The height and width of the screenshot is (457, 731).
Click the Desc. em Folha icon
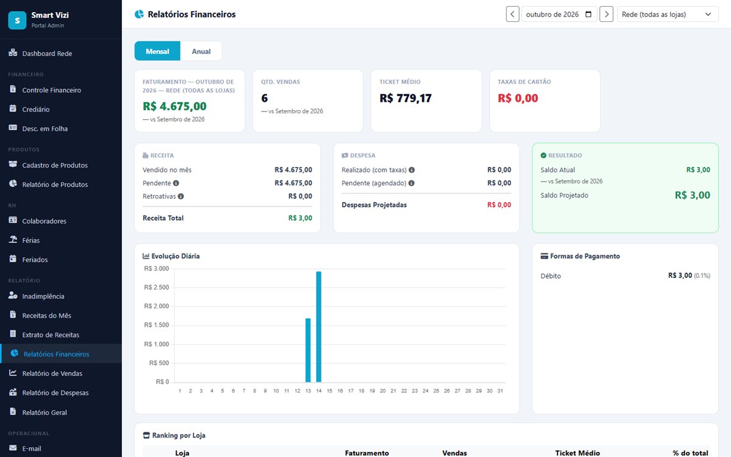pyautogui.click(x=13, y=129)
